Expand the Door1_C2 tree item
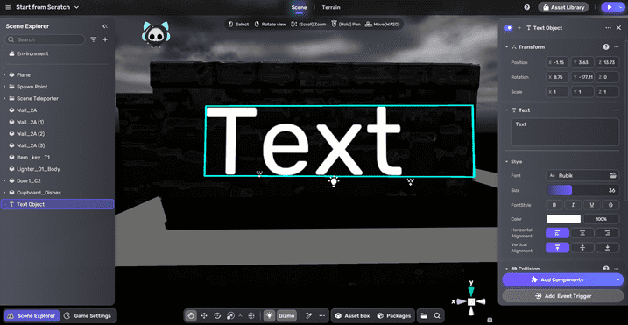 pyautogui.click(x=4, y=180)
